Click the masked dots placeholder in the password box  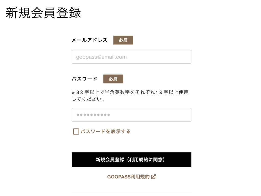click(x=93, y=115)
